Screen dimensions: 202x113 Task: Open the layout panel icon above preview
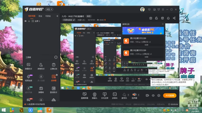162,18
